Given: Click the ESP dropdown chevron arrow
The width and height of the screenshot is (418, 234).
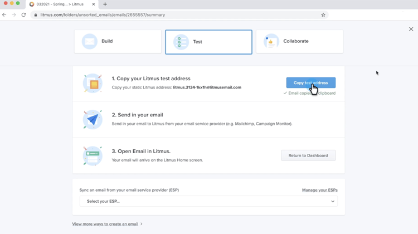Looking at the screenshot, I should tap(333, 201).
